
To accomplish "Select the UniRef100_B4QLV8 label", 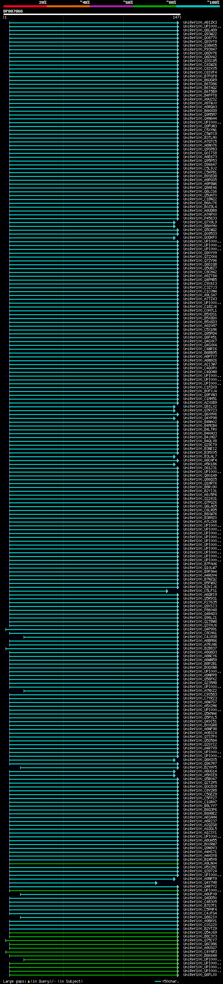I will click(200, 441).
